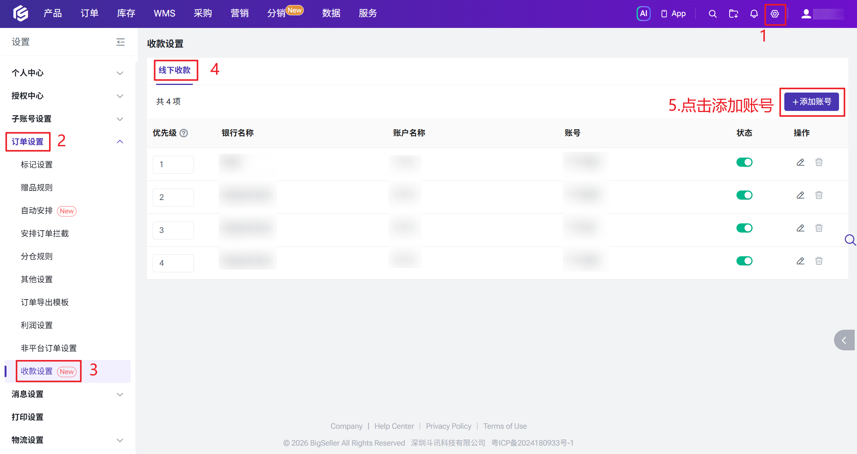The width and height of the screenshot is (857, 454).
Task: Edit the account in priority row 4
Action: coord(800,261)
